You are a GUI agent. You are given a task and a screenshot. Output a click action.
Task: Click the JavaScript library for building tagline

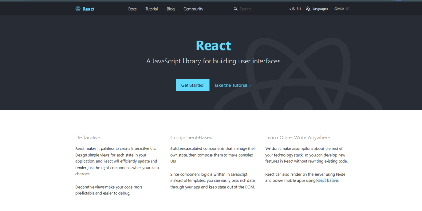(213, 61)
